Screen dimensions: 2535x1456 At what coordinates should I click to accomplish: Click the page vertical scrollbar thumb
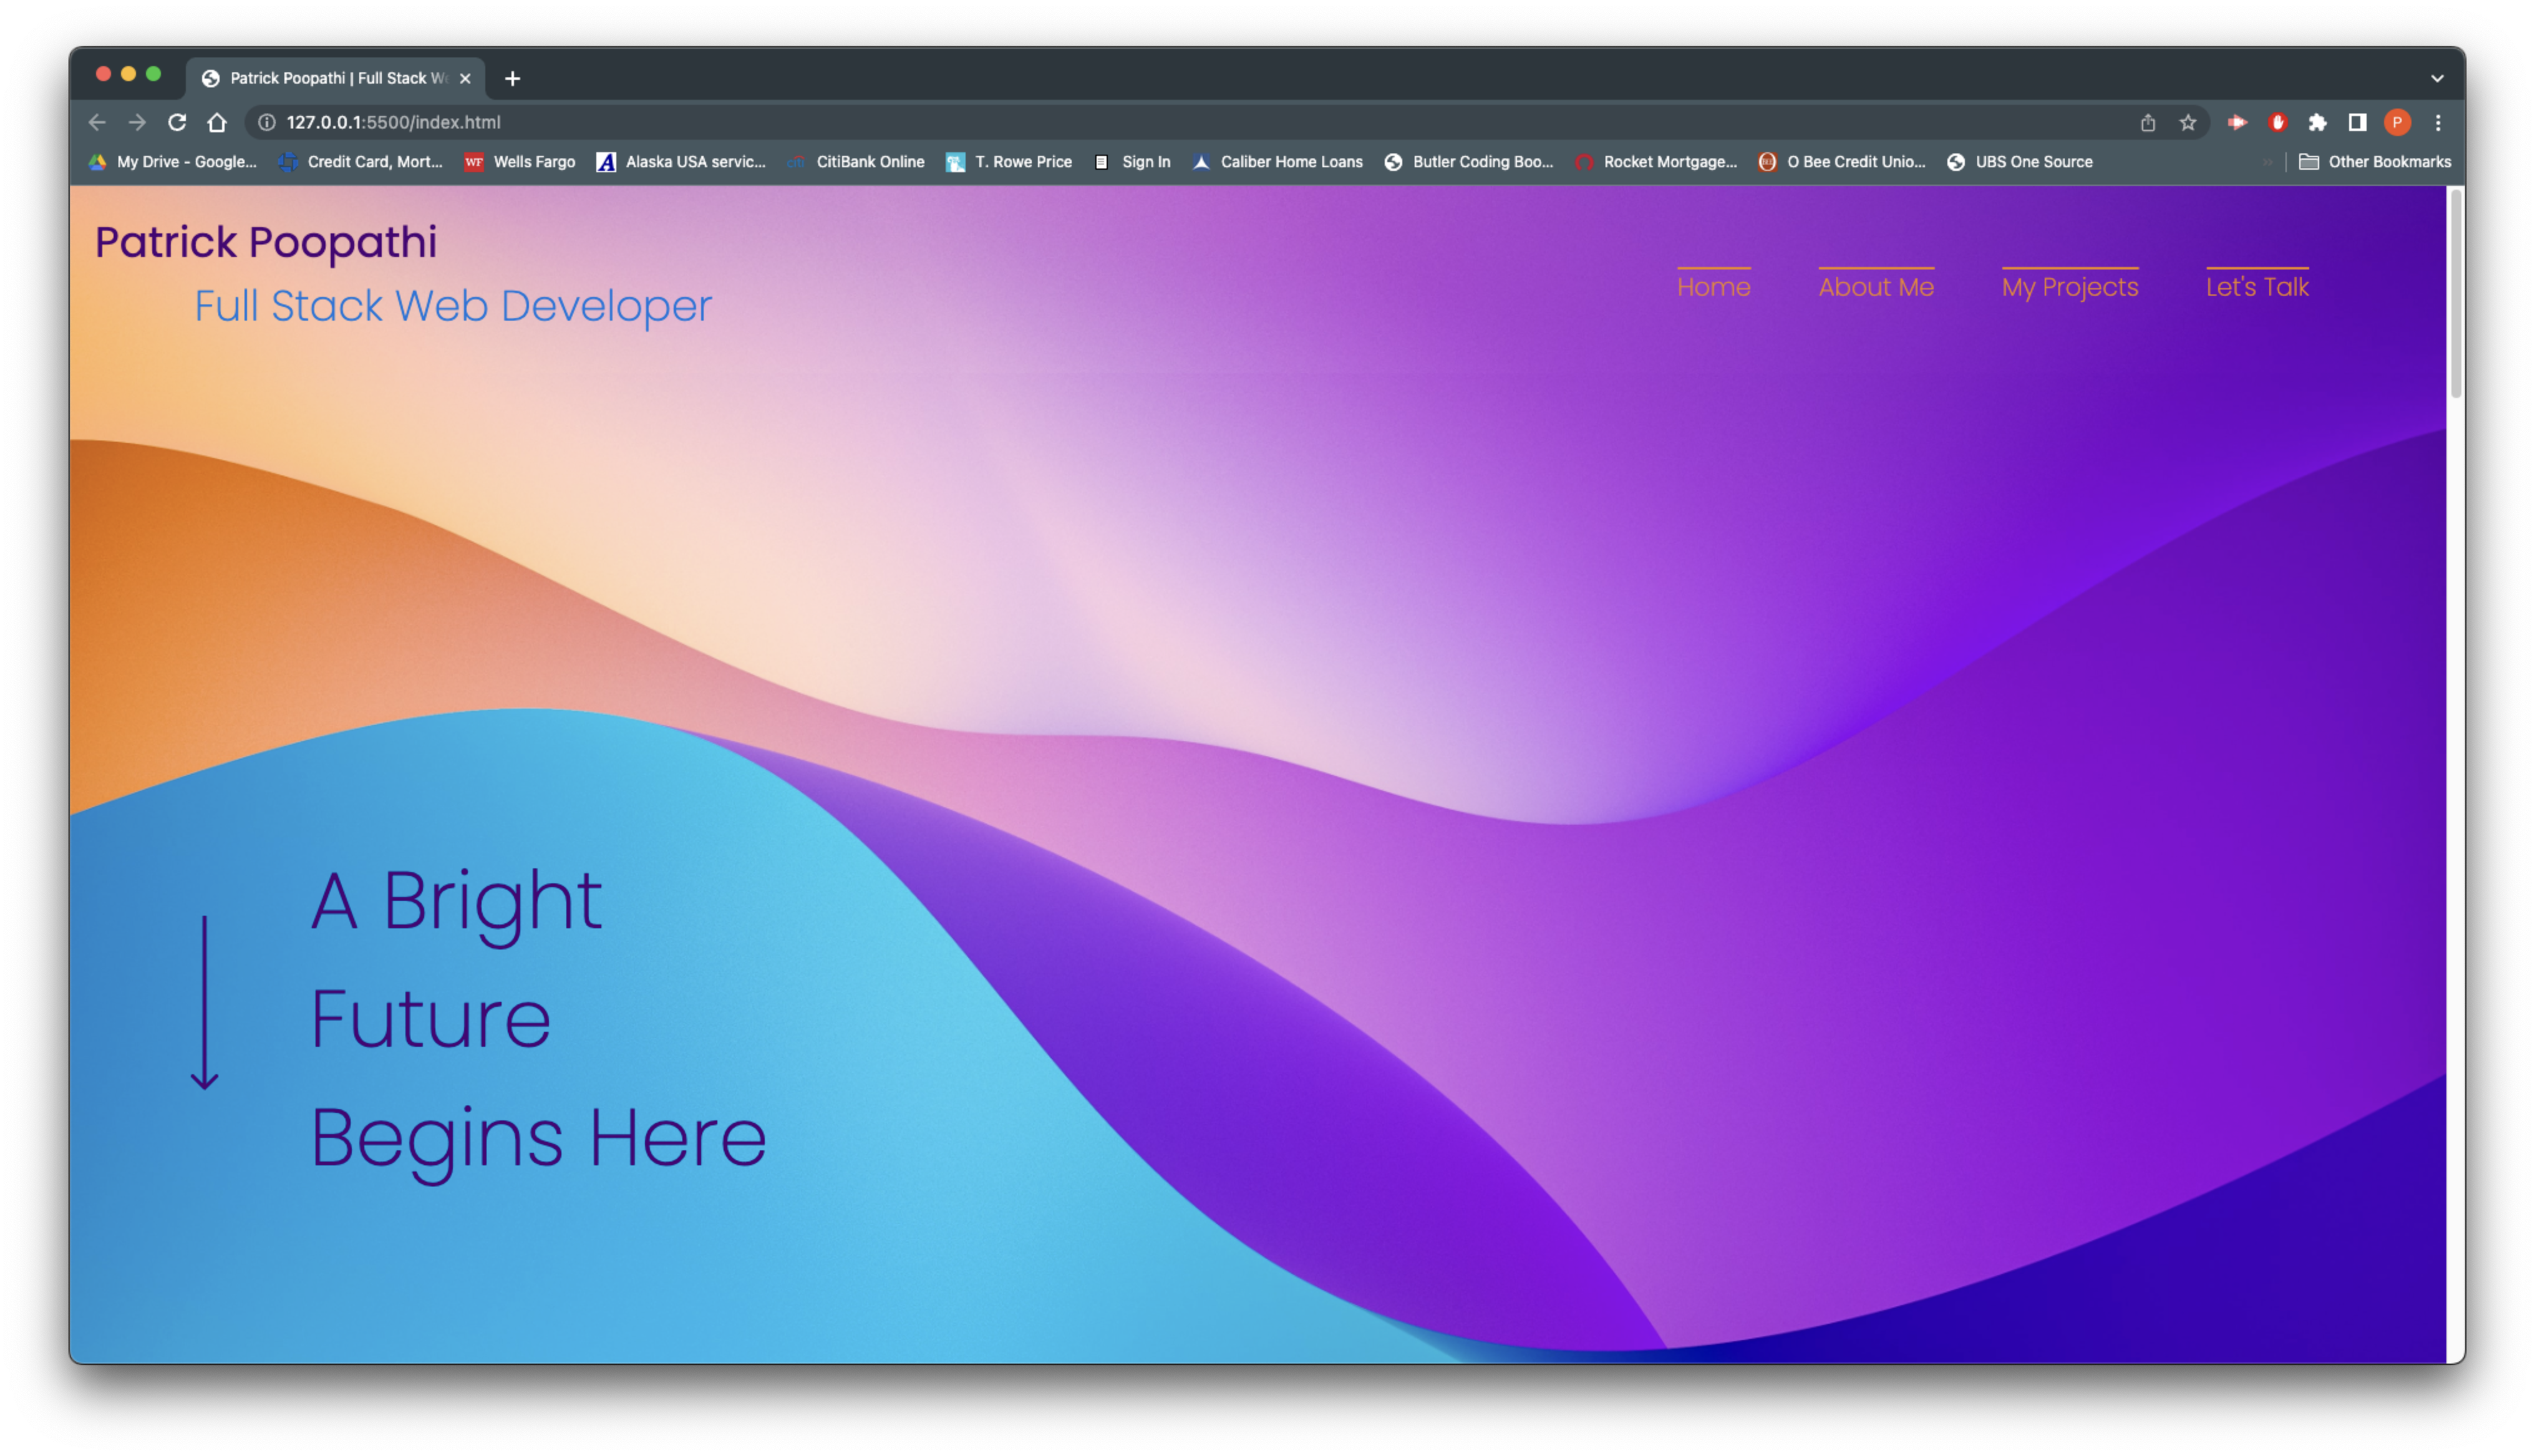2455,294
